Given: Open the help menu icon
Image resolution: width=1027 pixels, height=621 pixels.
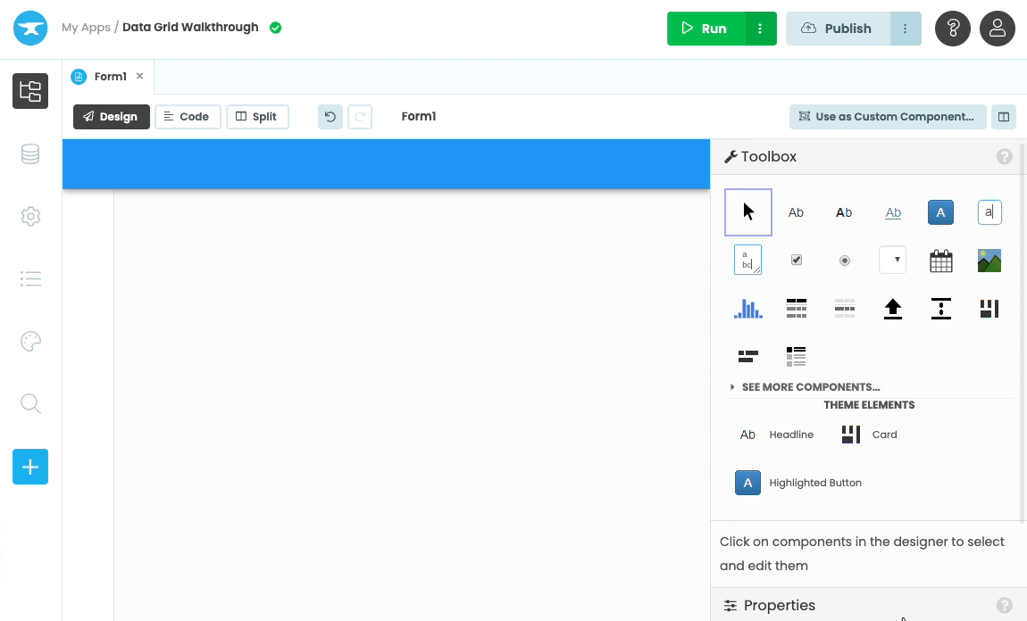Looking at the screenshot, I should point(952,29).
